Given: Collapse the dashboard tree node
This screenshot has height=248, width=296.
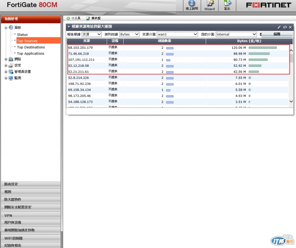Looking at the screenshot, I should coord(6,28).
